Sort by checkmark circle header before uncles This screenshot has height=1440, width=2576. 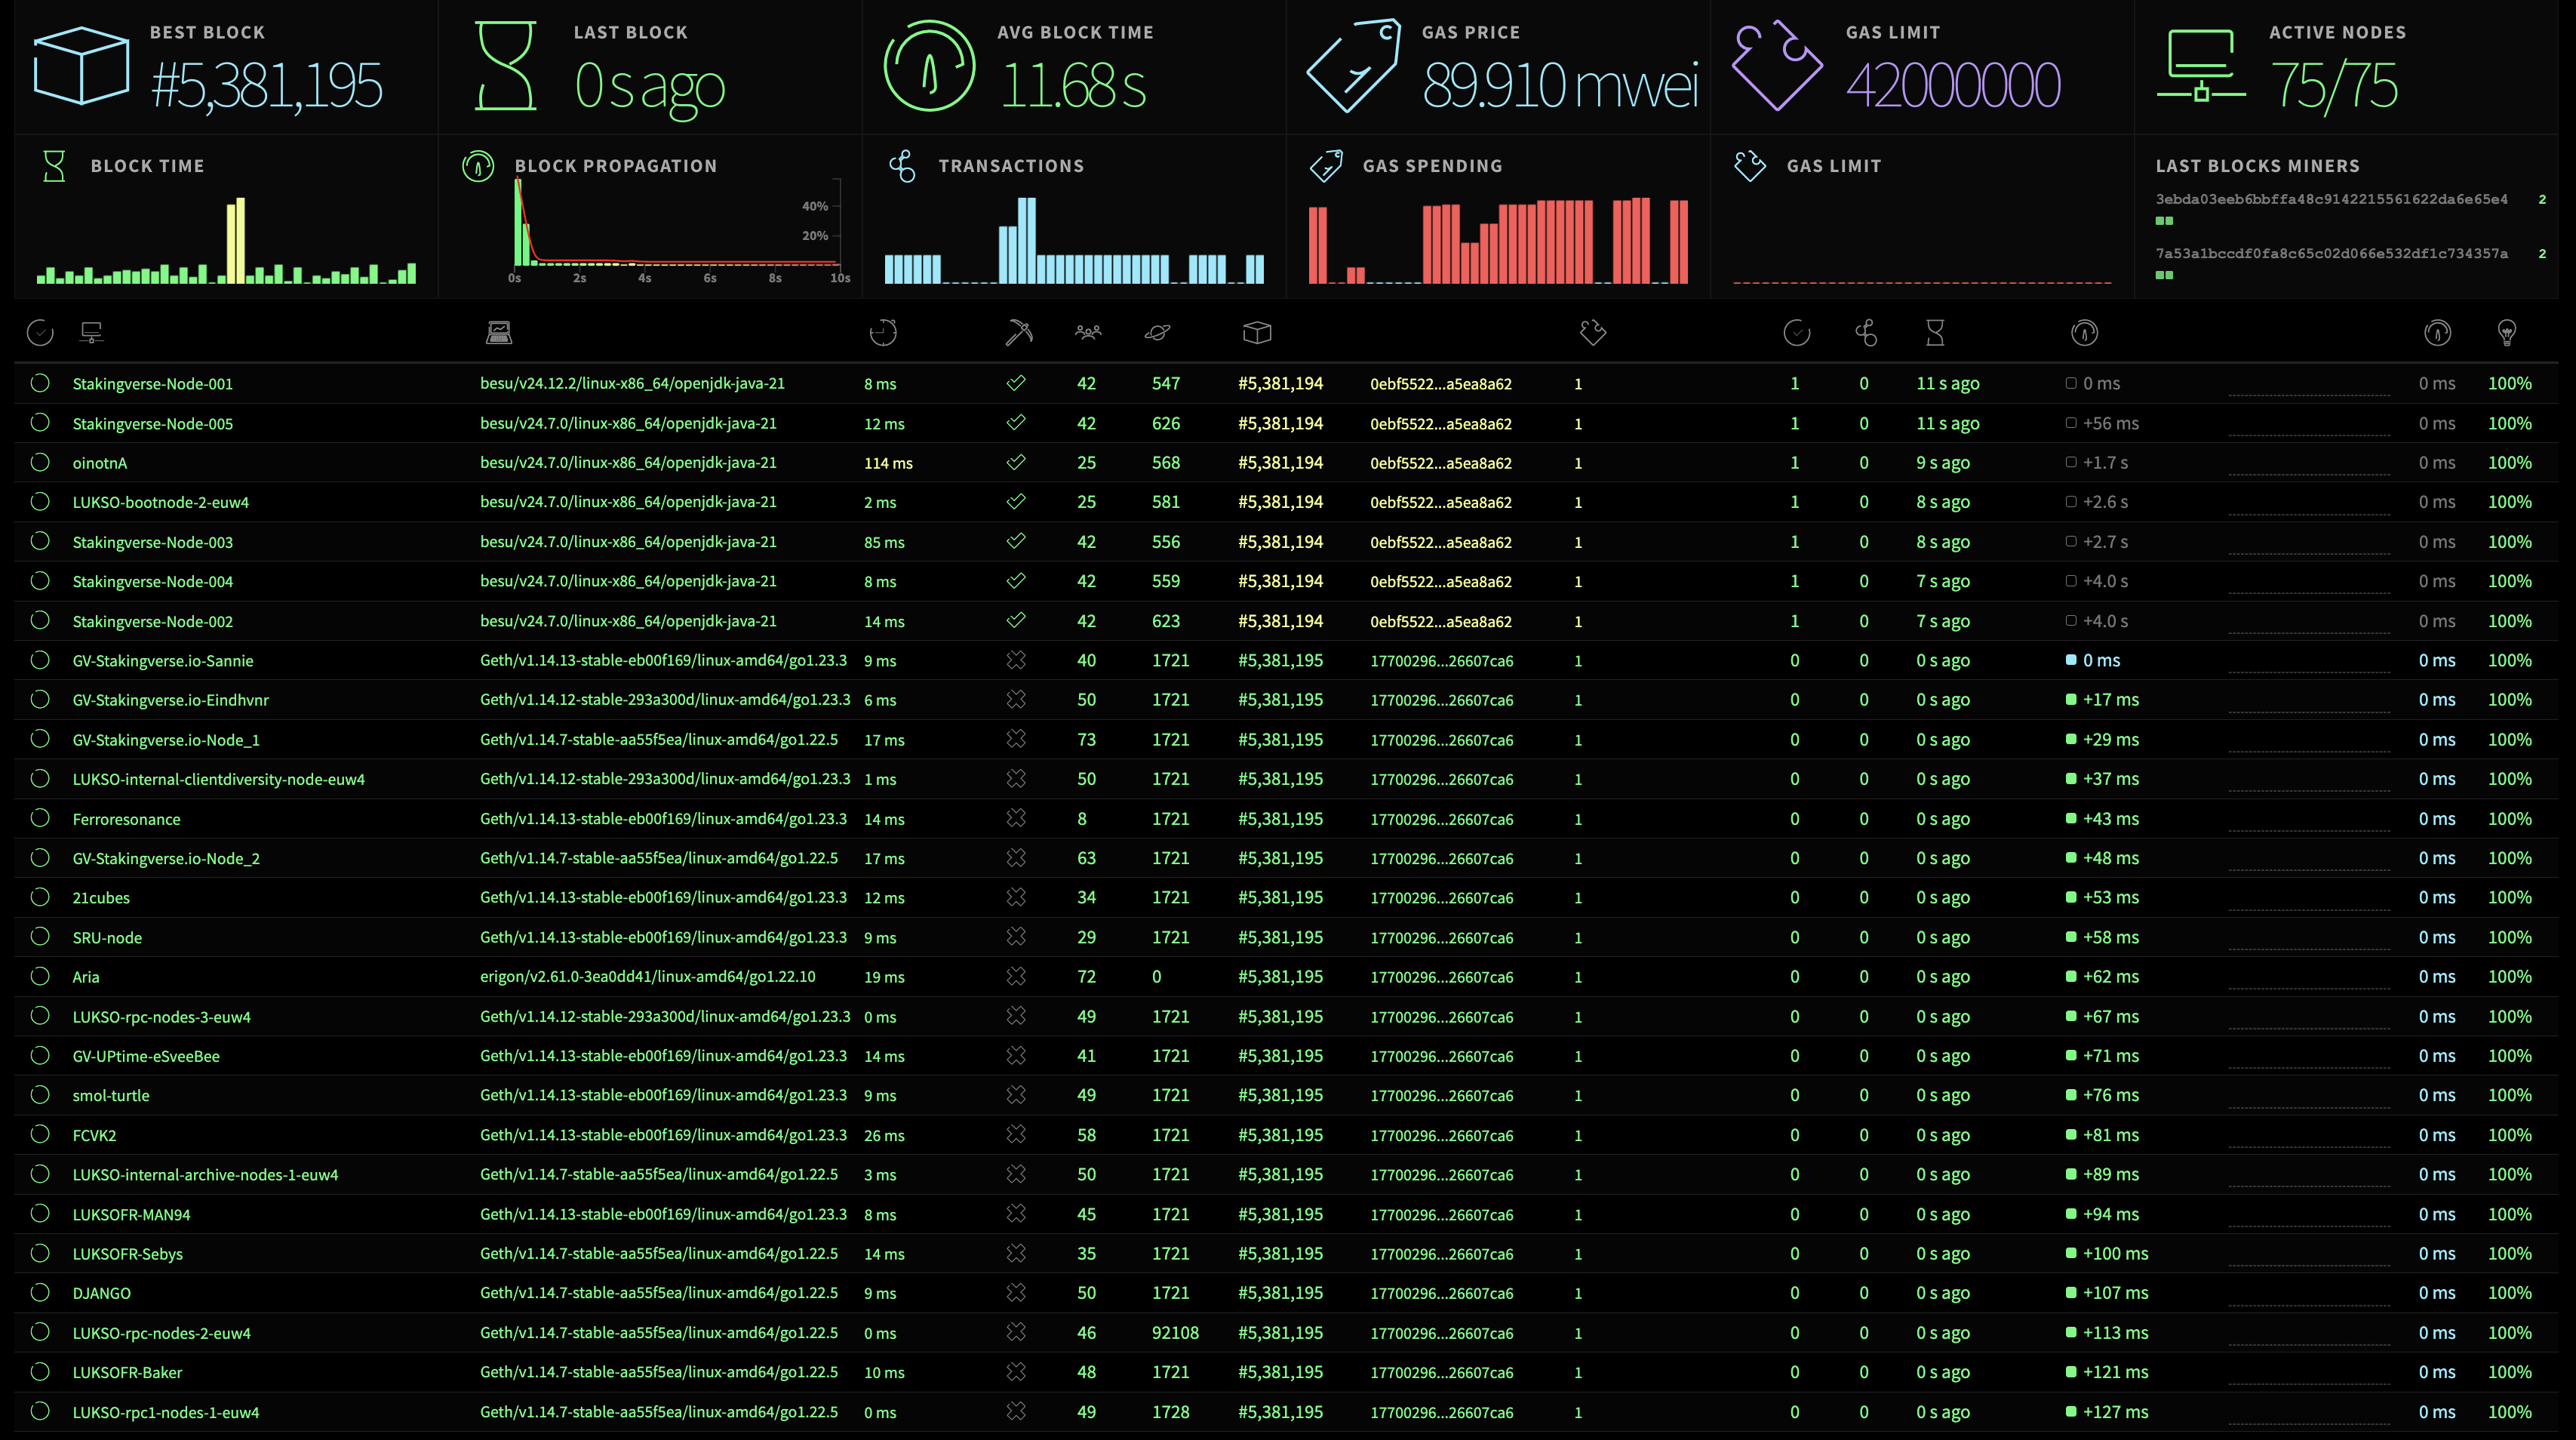pyautogui.click(x=1797, y=333)
